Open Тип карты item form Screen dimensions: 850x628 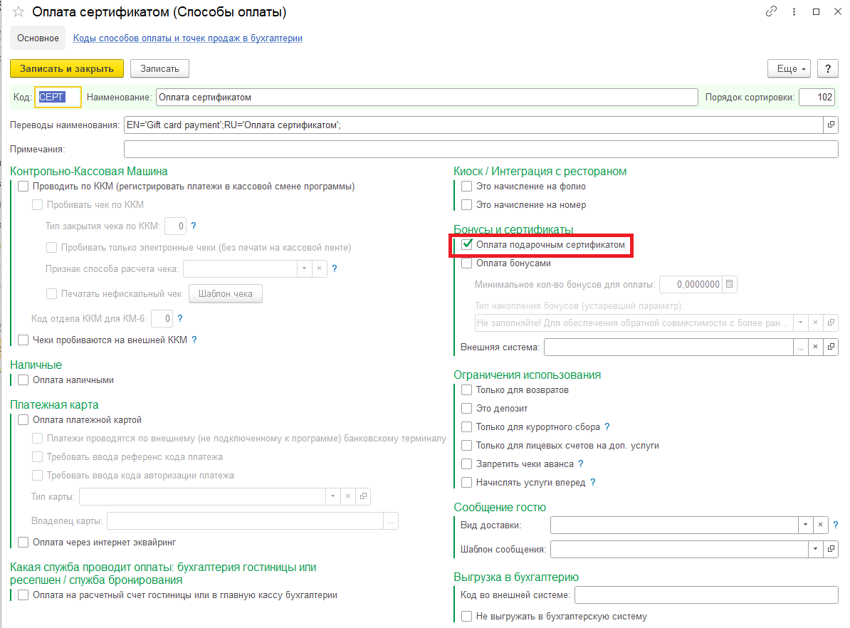point(363,496)
